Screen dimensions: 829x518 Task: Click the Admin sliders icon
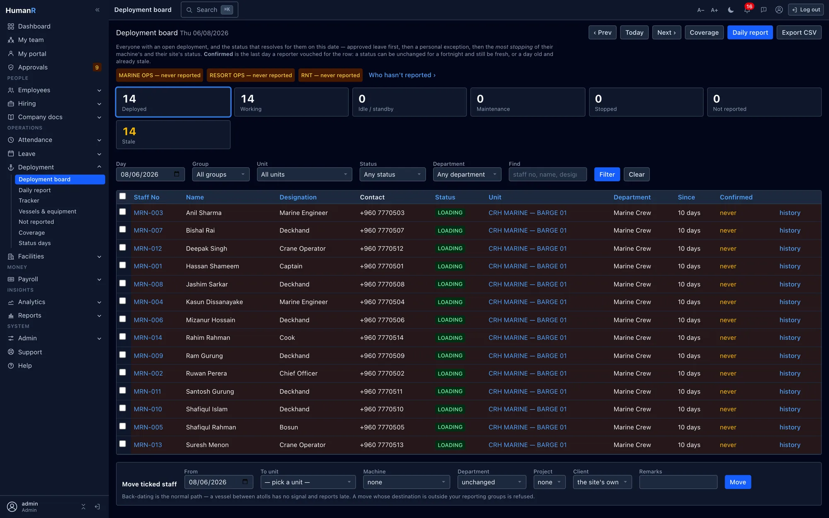pyautogui.click(x=11, y=338)
